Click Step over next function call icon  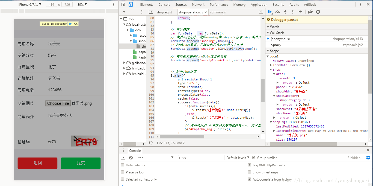(x=277, y=12)
